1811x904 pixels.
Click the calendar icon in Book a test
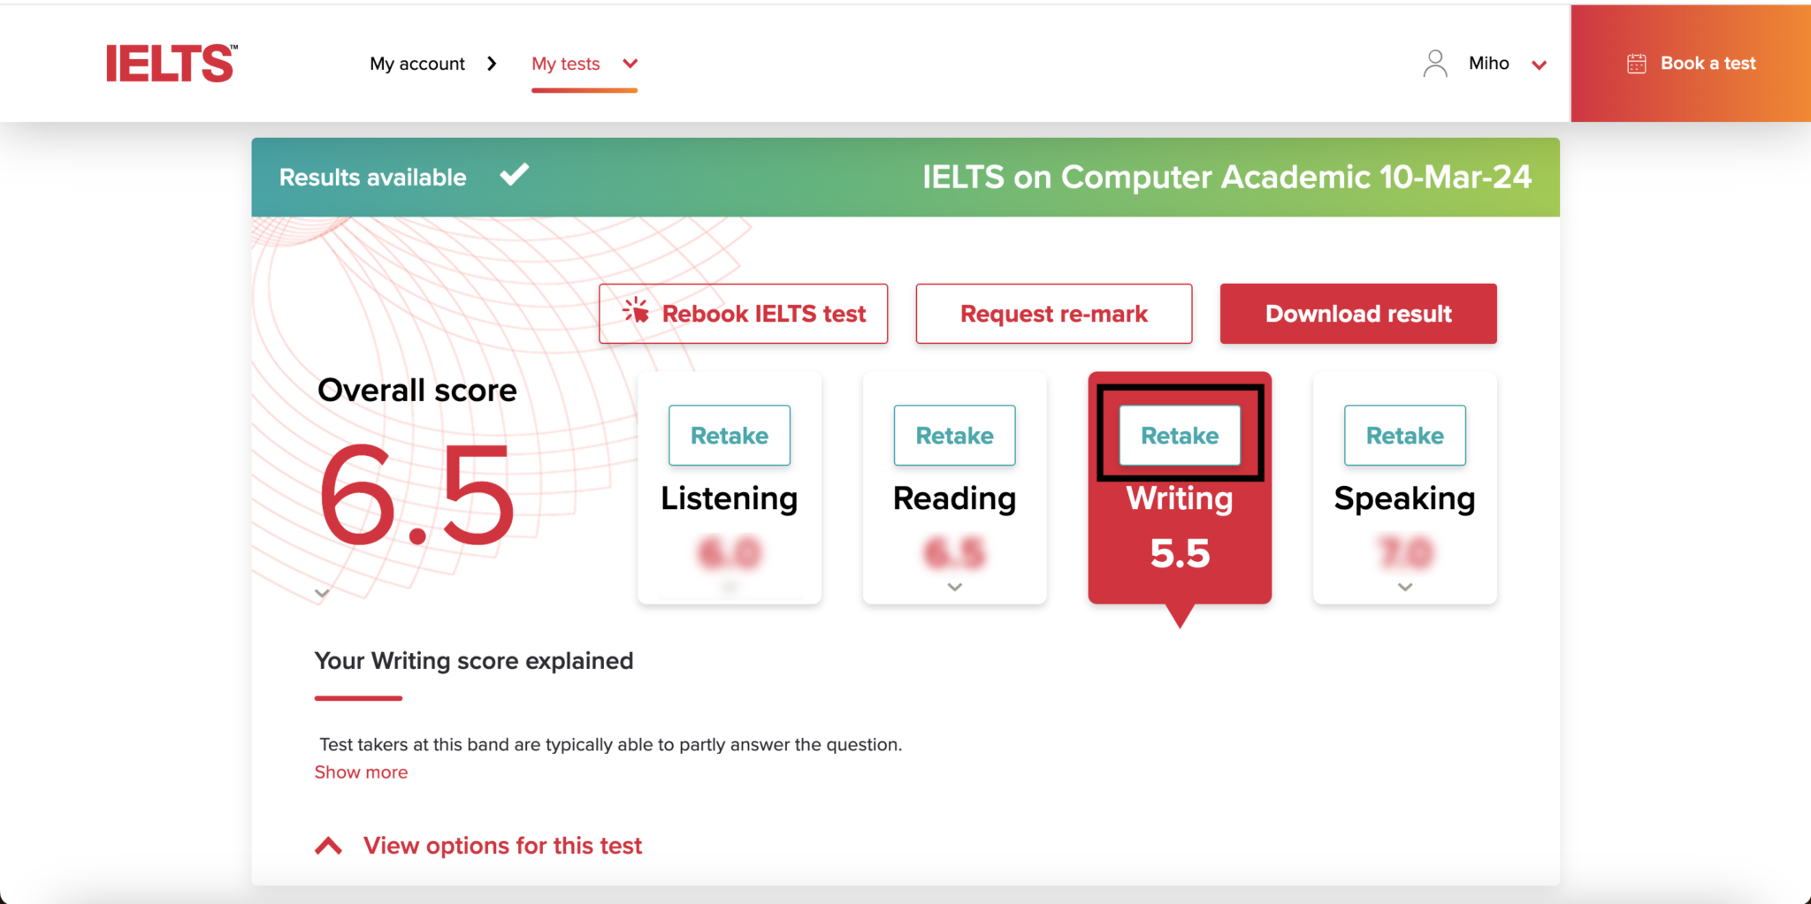1636,63
